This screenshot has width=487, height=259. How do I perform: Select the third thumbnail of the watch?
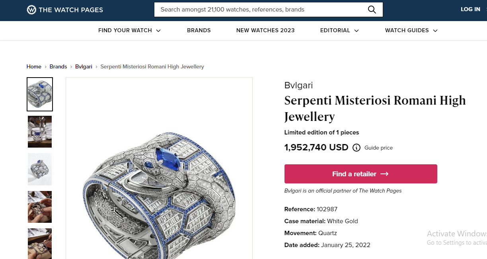(40, 169)
